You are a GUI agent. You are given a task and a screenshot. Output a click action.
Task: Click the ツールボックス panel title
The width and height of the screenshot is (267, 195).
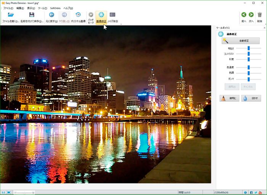(x=223, y=28)
